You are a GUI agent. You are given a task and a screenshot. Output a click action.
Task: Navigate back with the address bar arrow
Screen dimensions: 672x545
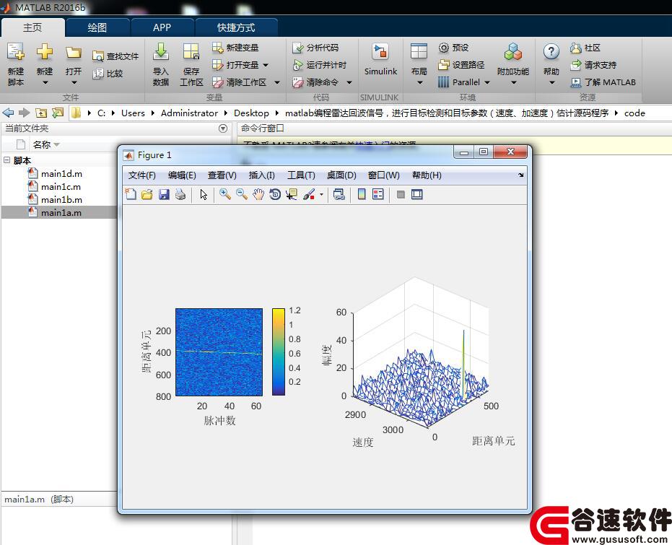click(8, 113)
